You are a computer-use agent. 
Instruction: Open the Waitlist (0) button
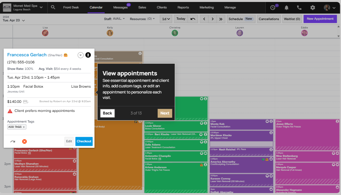point(292,19)
